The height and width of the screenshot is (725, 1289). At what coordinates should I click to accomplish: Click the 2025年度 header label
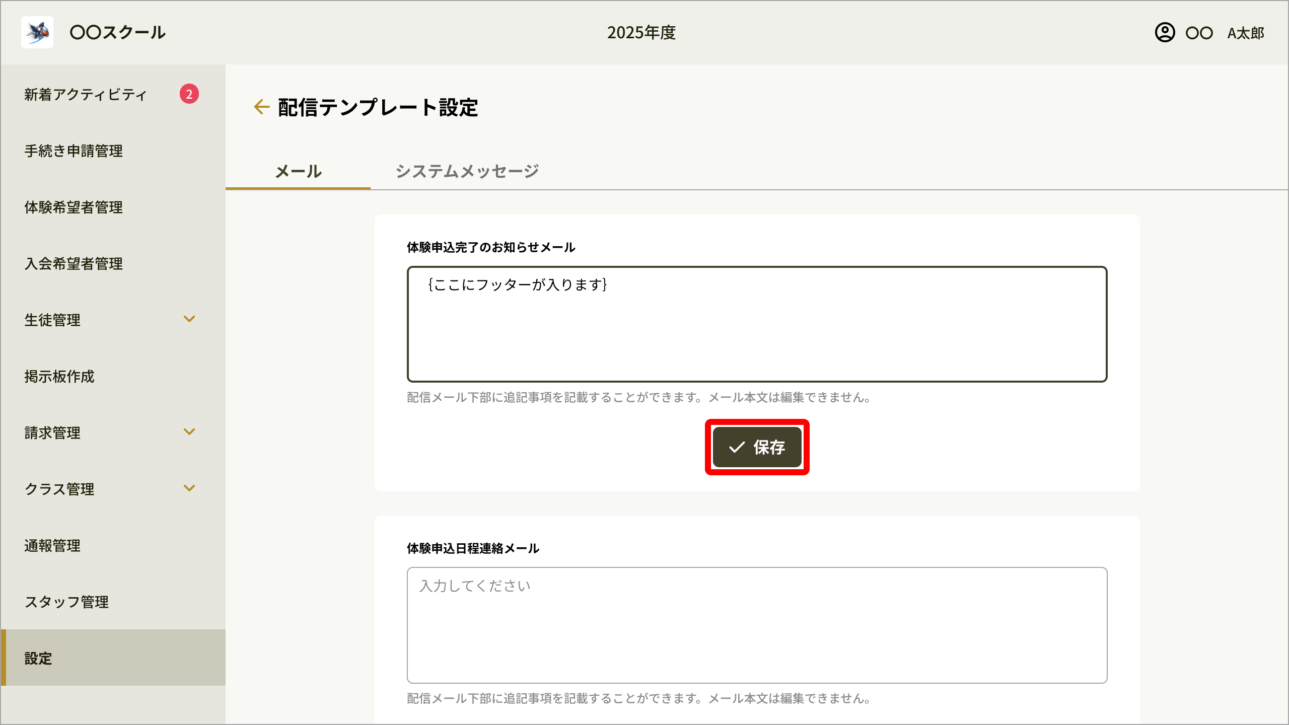pyautogui.click(x=641, y=33)
